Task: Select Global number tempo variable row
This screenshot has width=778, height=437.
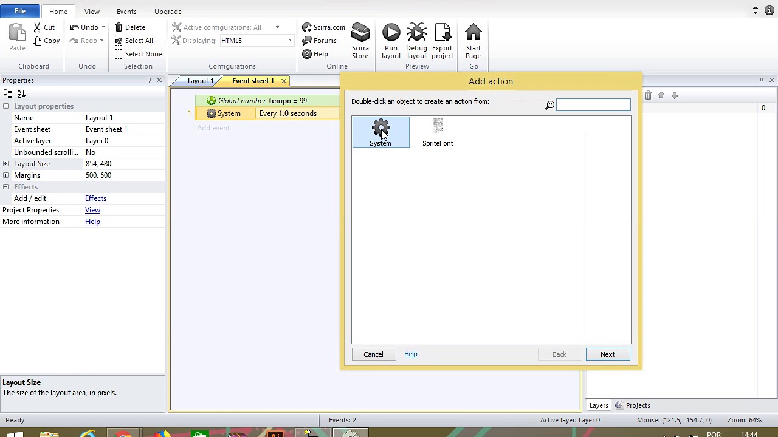Action: point(267,101)
